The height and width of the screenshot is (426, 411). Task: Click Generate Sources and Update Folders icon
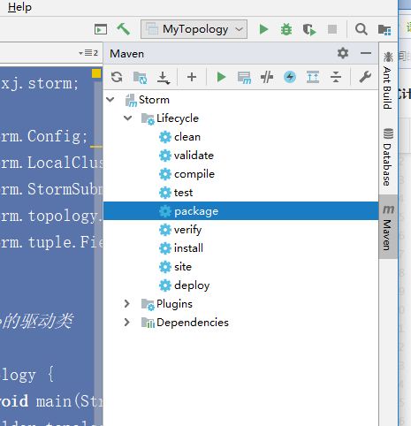tap(141, 78)
